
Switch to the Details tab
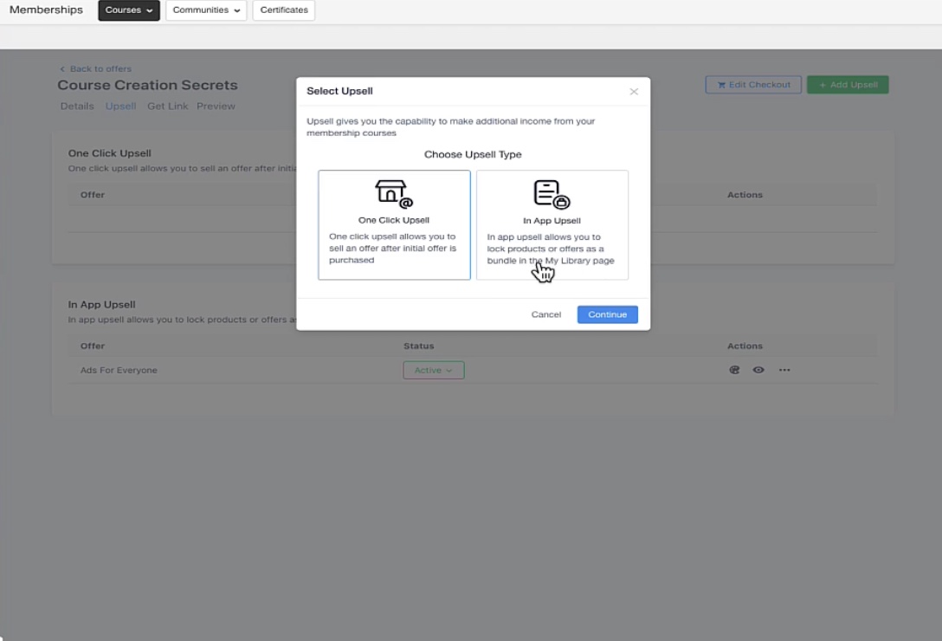77,106
